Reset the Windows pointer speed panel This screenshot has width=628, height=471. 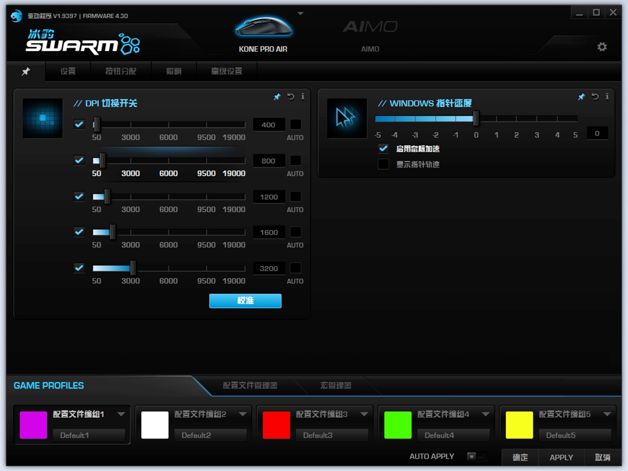pos(595,97)
